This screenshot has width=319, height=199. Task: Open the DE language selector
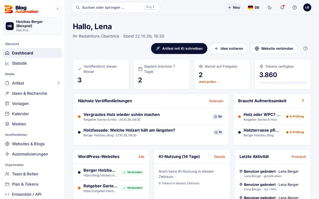[254, 8]
